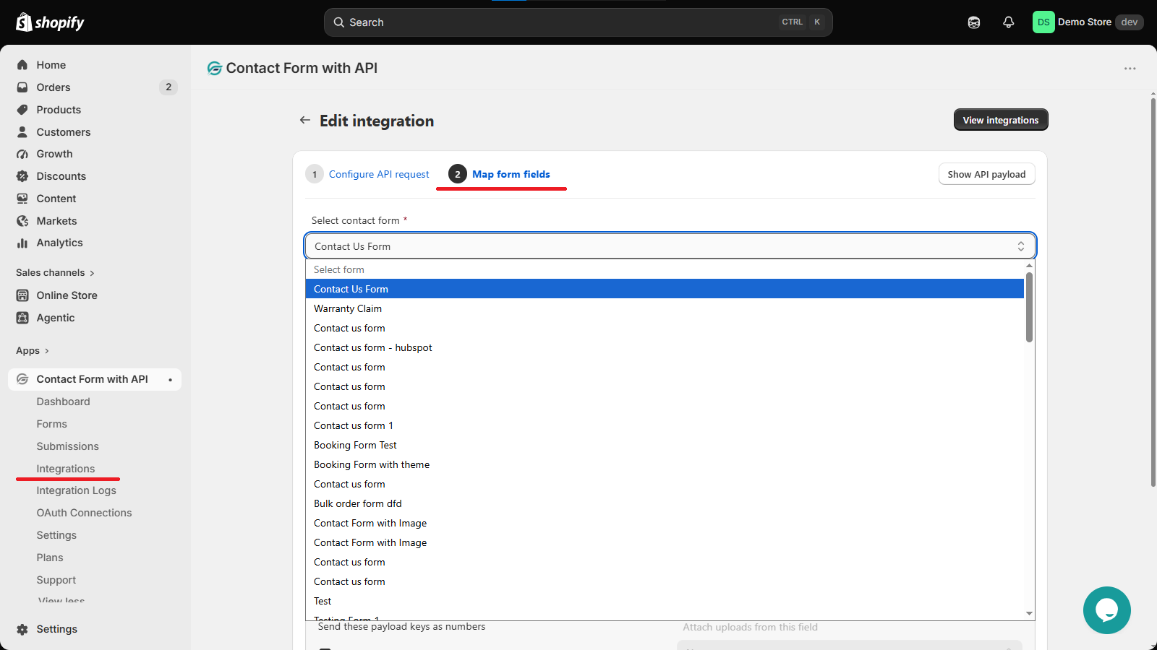Click the Content sidebar icon
Viewport: 1157px width, 650px height.
tap(22, 199)
